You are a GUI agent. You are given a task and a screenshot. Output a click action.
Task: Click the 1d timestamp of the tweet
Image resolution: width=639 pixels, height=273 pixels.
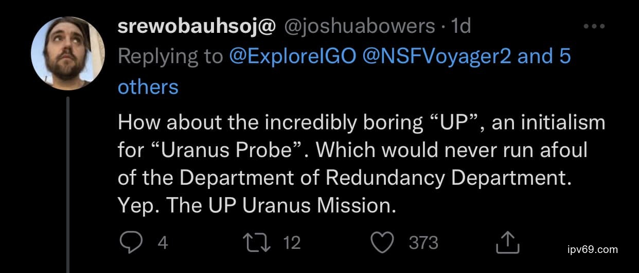460,26
